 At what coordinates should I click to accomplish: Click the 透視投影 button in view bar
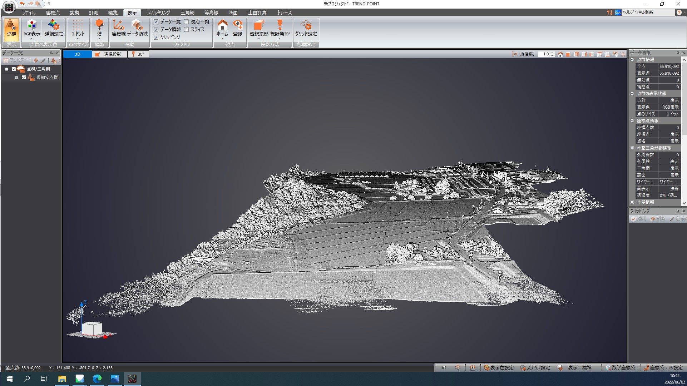(110, 54)
